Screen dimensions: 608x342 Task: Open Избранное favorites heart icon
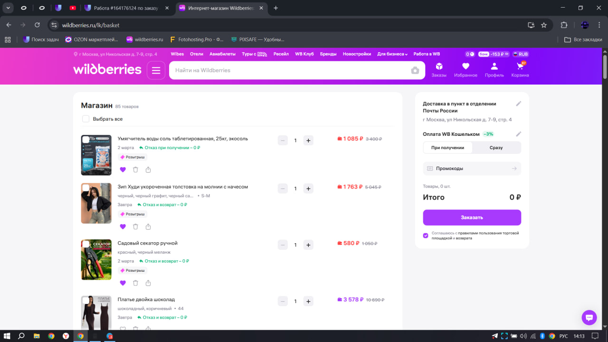(465, 70)
